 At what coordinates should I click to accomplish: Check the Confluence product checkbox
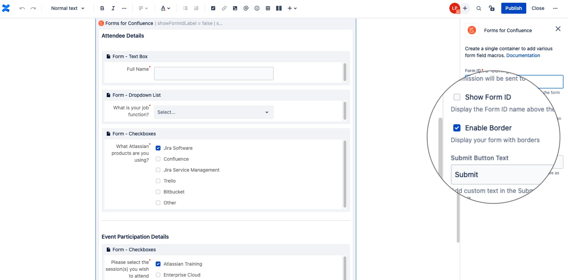coord(158,159)
